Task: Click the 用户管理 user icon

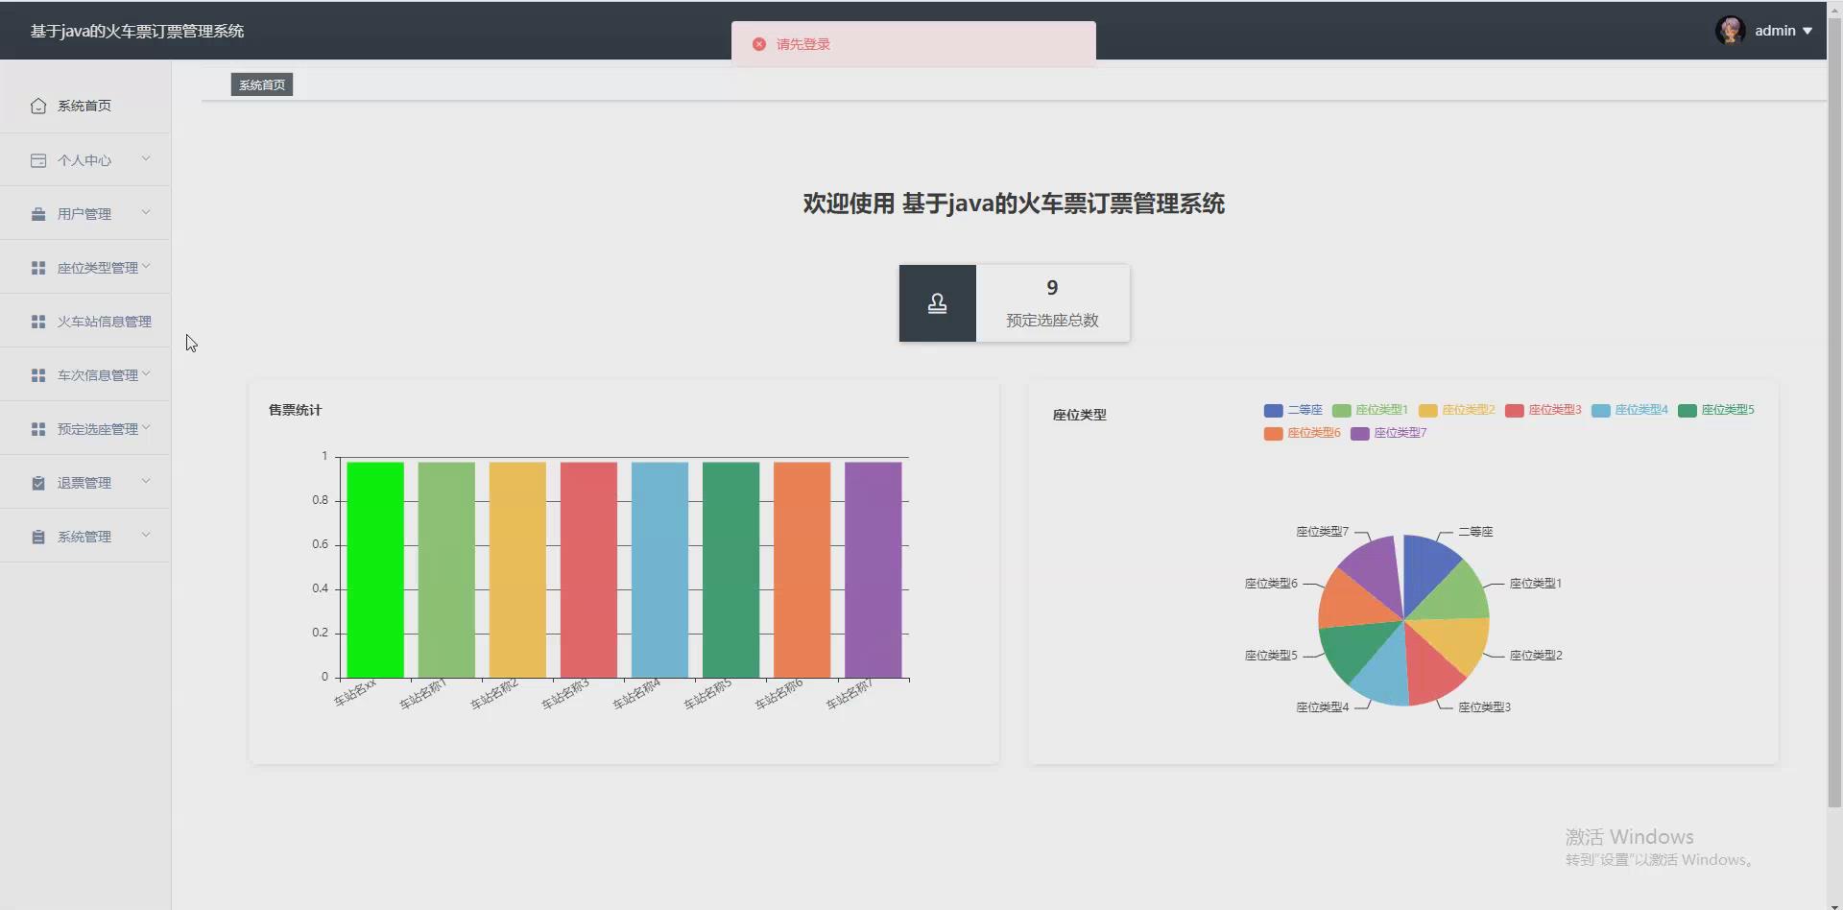Action: (x=38, y=213)
